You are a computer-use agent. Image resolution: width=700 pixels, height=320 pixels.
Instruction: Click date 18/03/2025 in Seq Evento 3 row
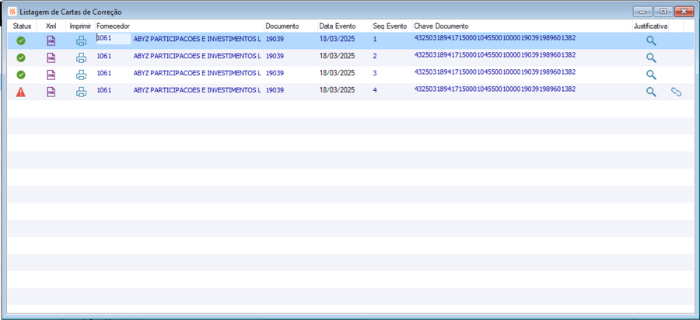coord(337,73)
